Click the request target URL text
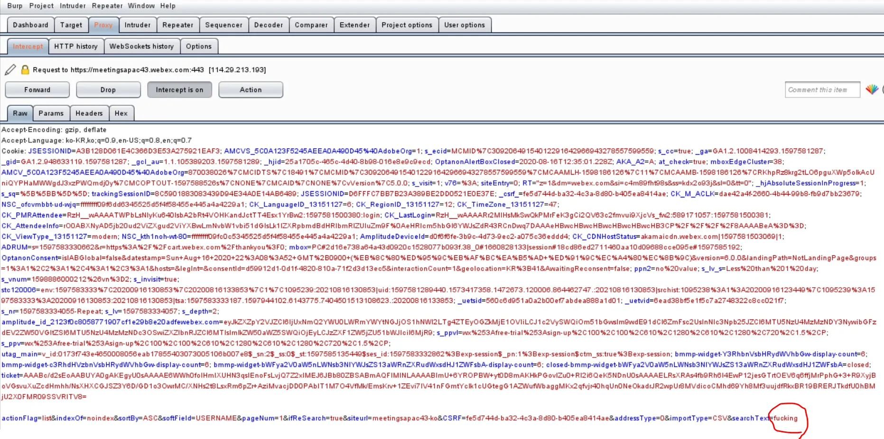This screenshot has height=439, width=884. tap(137, 70)
